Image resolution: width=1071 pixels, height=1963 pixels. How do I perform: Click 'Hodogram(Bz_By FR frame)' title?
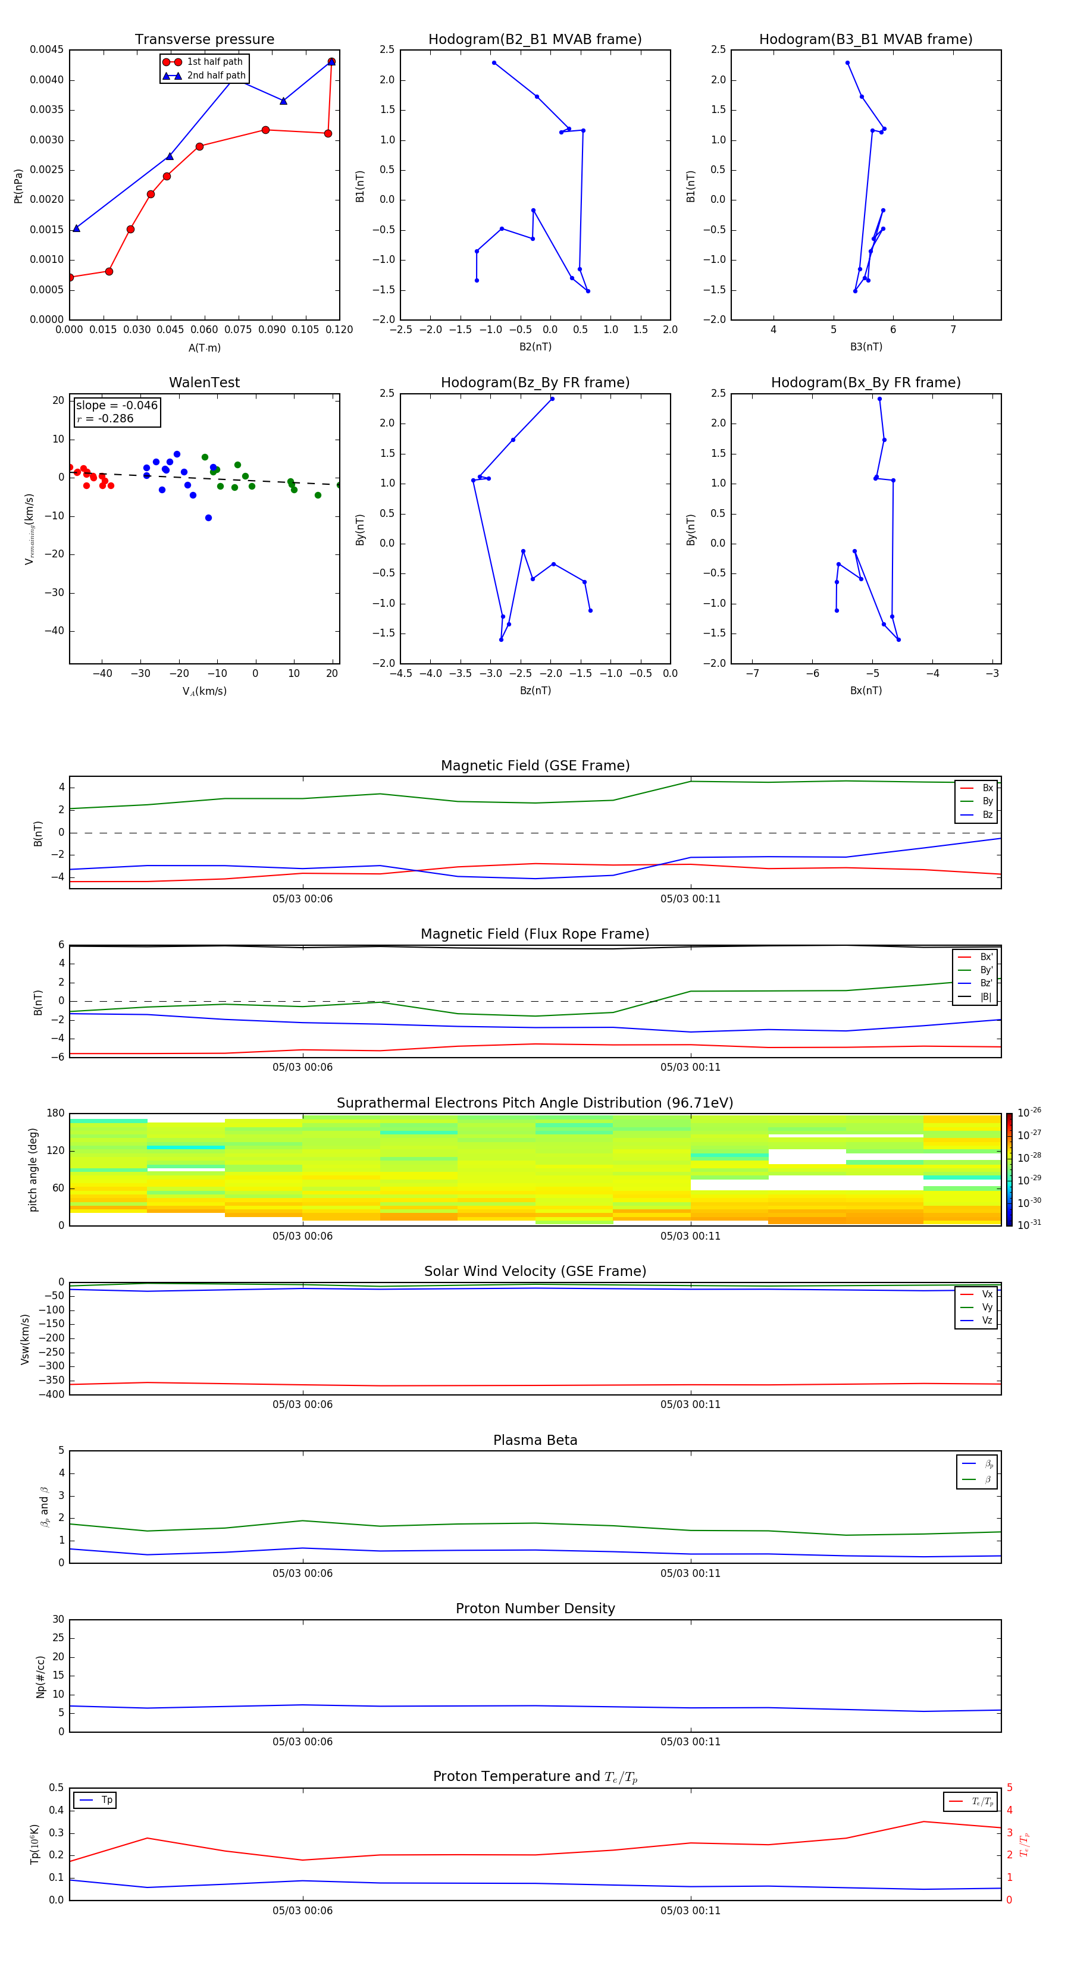535,382
